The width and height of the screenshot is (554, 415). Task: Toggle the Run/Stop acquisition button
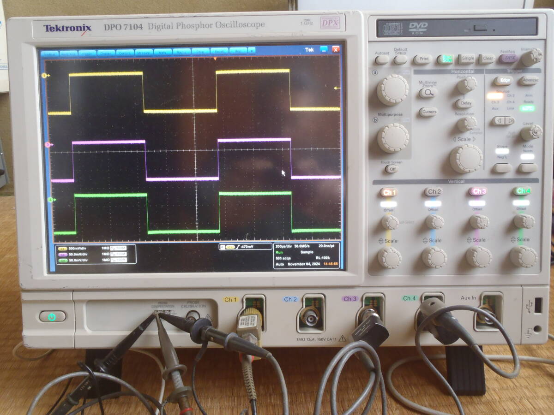click(445, 59)
